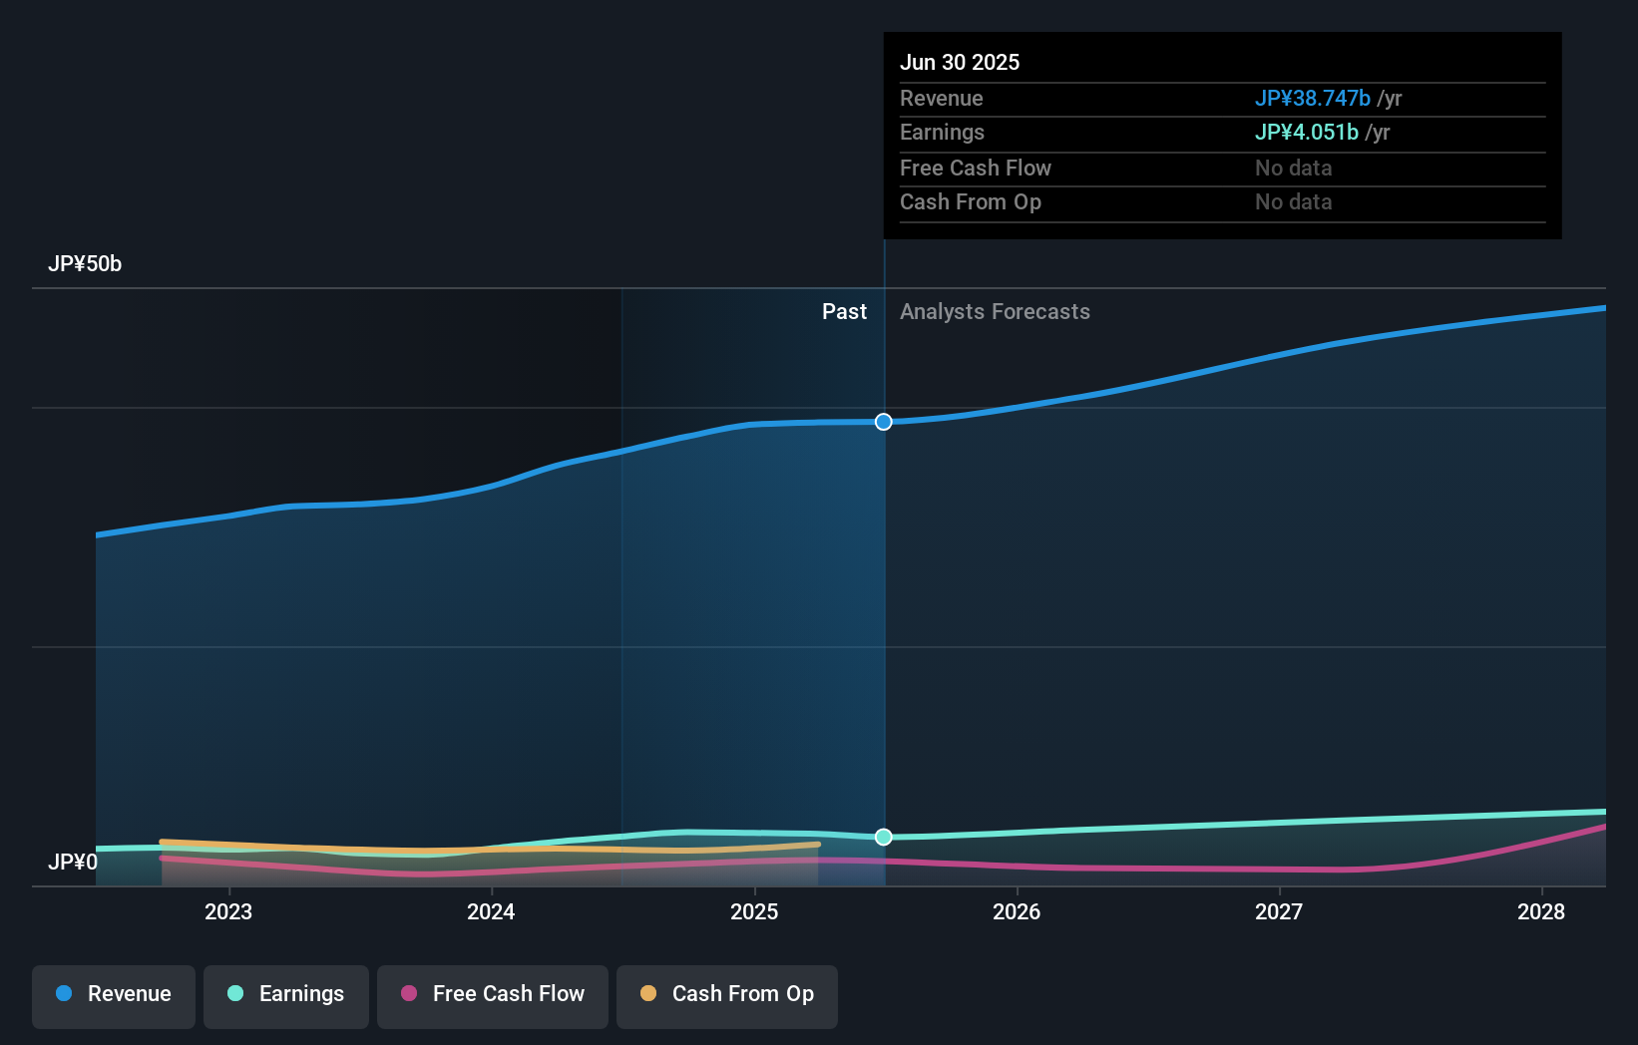Click the JP¥50b axis label
The height and width of the screenshot is (1045, 1638).
[86, 264]
